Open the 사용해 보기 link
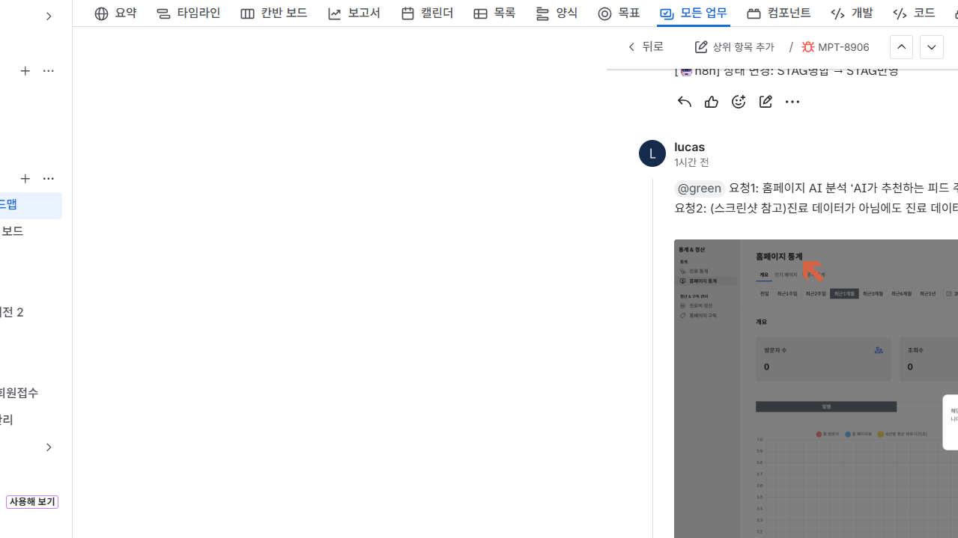 coord(31,501)
